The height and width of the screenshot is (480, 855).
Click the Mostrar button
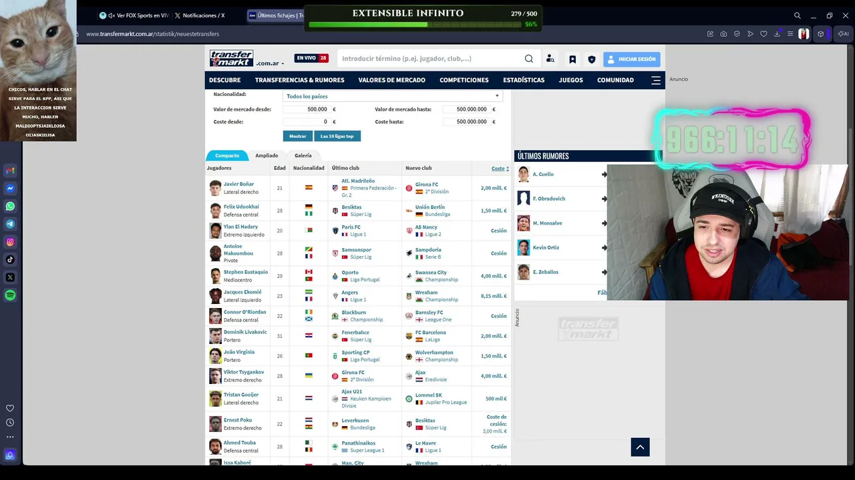(298, 136)
